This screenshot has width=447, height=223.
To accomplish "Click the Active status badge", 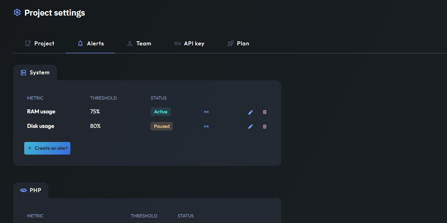I will tap(161, 112).
